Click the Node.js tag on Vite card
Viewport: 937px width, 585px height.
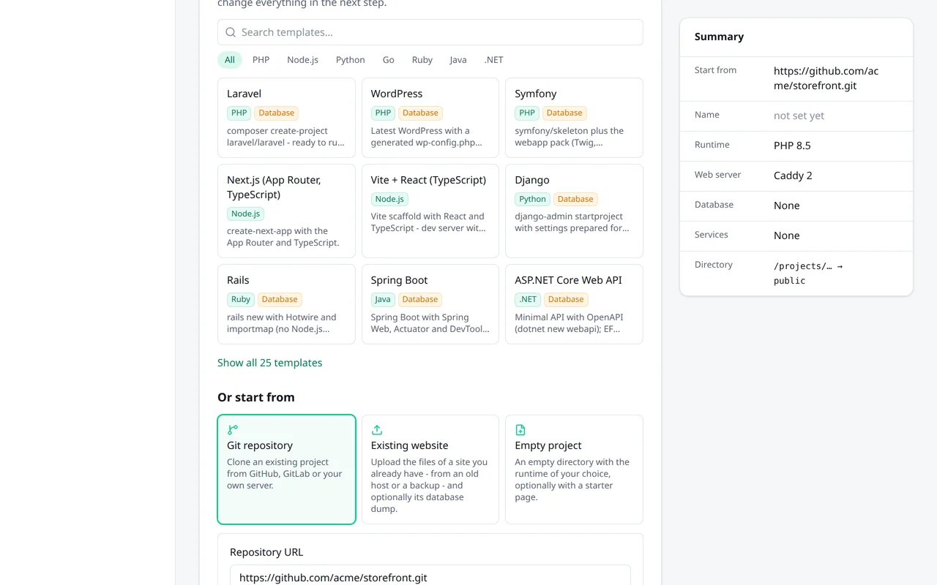pos(389,199)
